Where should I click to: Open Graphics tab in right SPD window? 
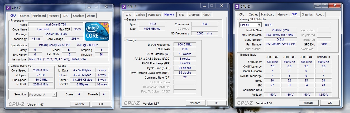tap(307, 14)
